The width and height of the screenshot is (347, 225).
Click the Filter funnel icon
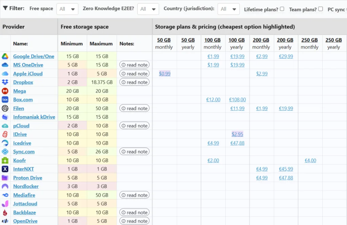point(5,8)
